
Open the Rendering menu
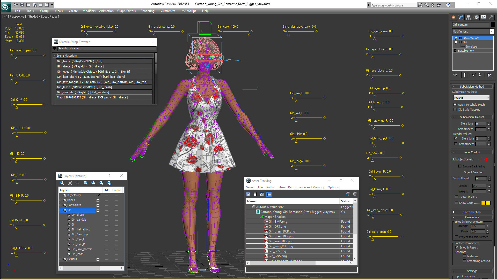pyautogui.click(x=147, y=11)
